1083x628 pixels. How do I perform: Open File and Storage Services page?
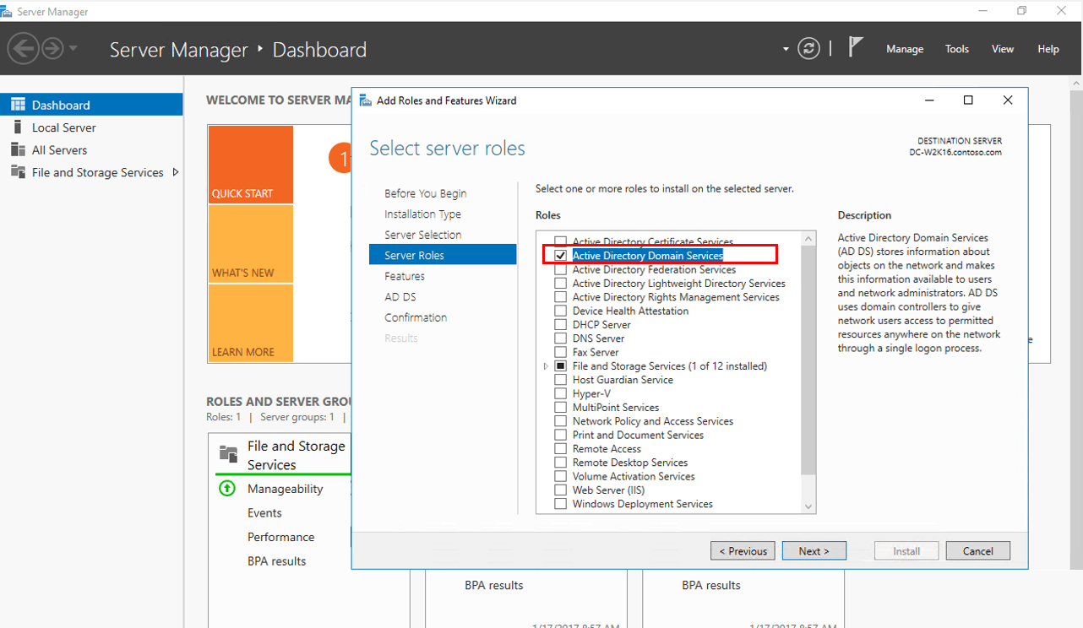[x=93, y=172]
